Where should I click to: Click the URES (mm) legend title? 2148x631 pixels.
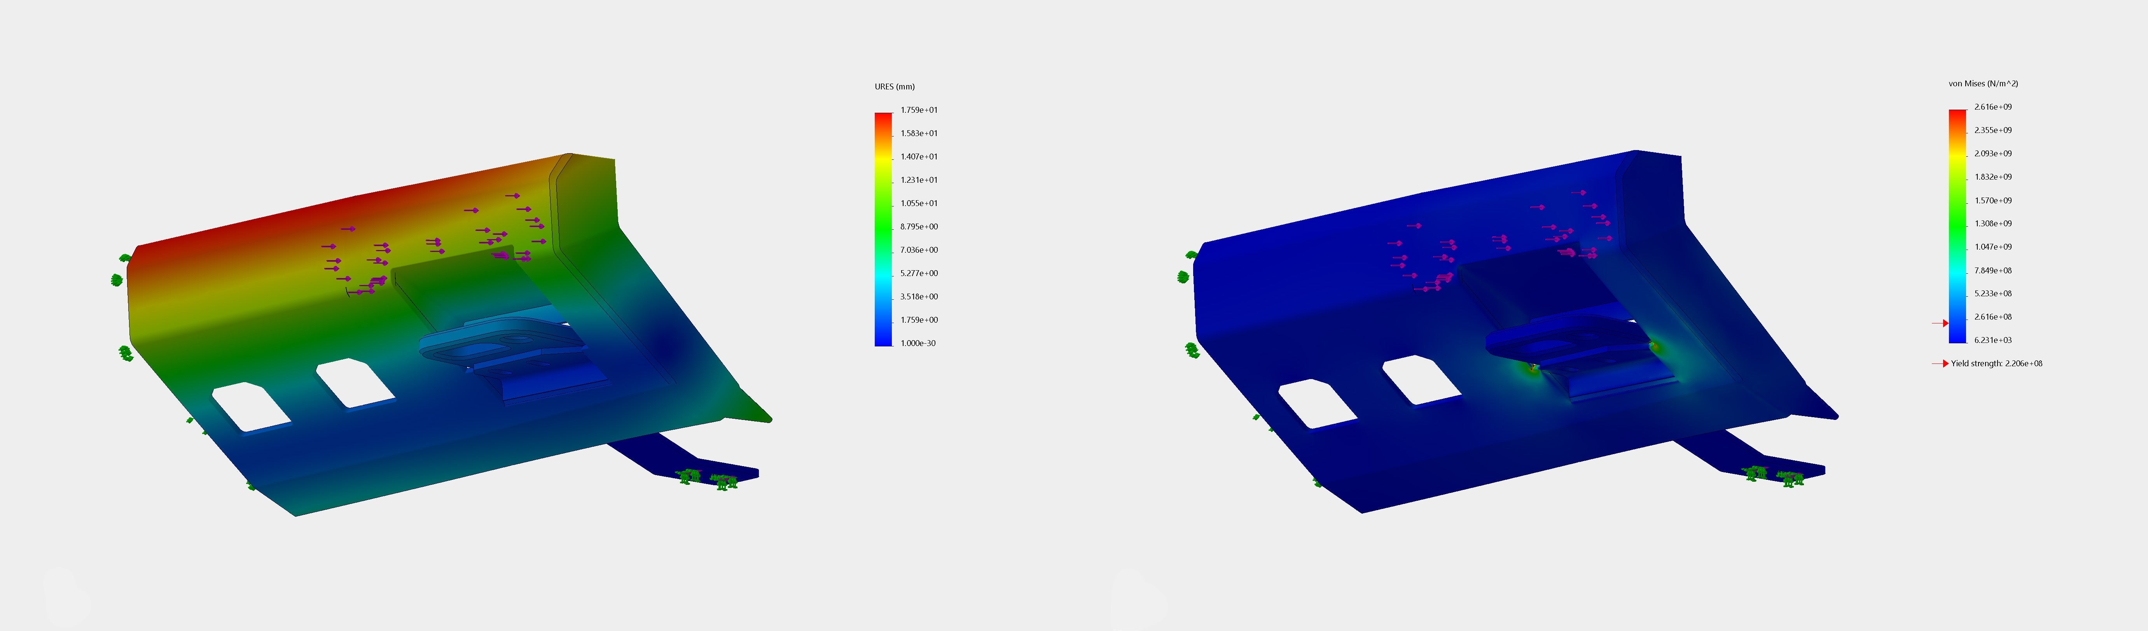point(894,87)
